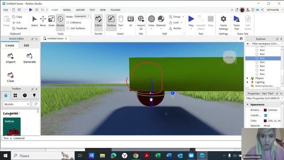
Task: Click the Group button
Action: (x=175, y=17)
